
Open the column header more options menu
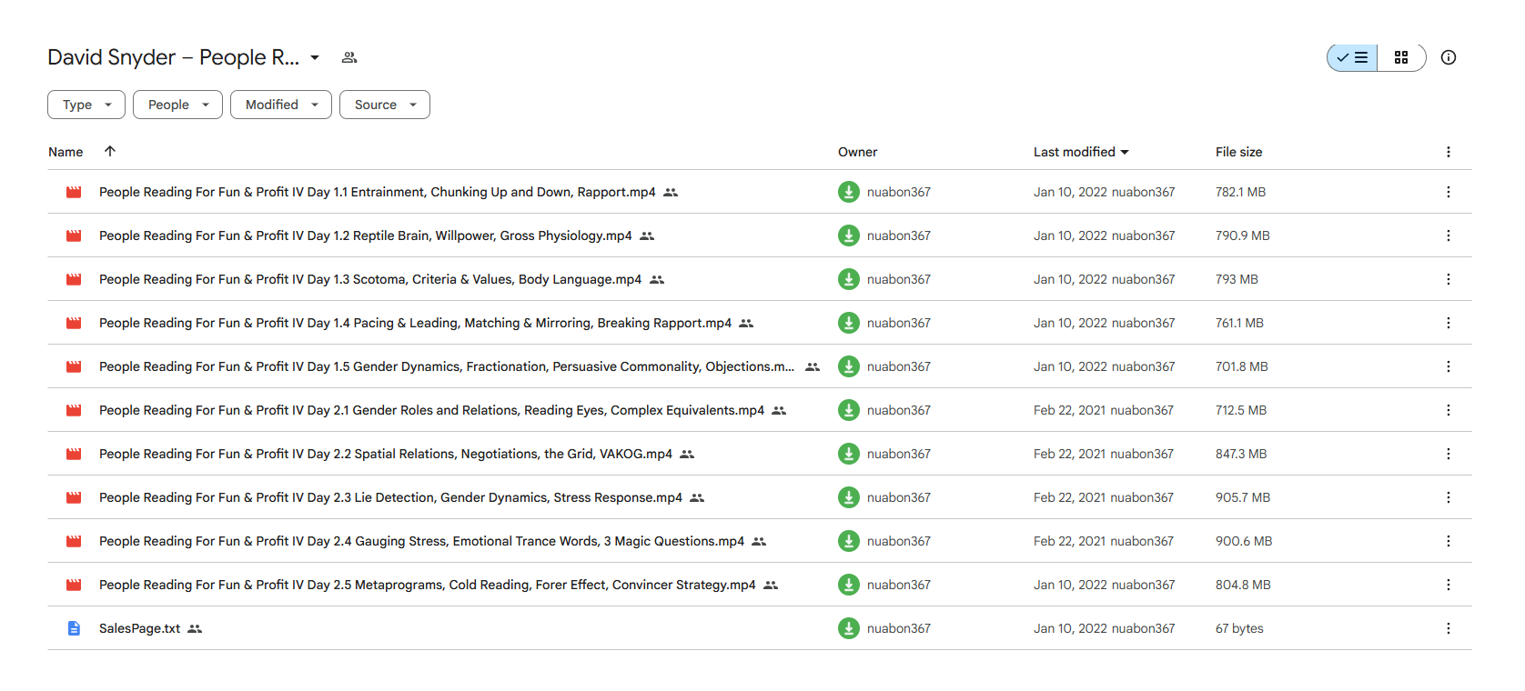1449,152
